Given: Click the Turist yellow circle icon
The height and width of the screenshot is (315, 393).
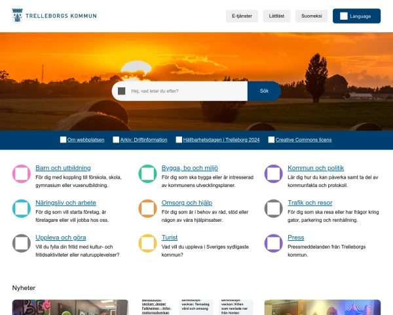Looking at the screenshot, I should pos(147,243).
